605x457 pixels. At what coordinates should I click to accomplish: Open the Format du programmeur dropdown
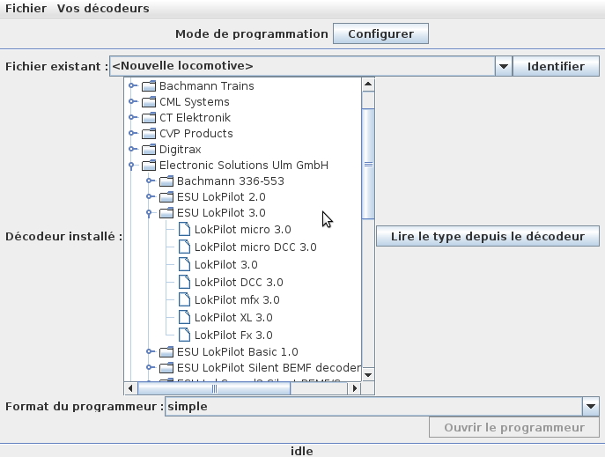tap(591, 407)
